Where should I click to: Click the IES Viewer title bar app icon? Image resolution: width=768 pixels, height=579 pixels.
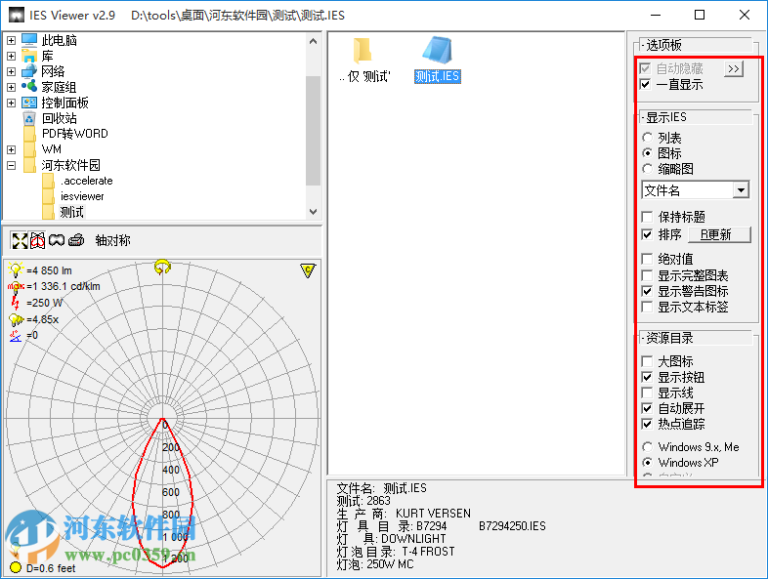point(17,16)
